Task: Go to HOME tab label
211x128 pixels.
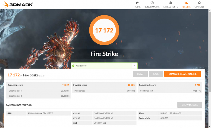Action: click(137, 7)
